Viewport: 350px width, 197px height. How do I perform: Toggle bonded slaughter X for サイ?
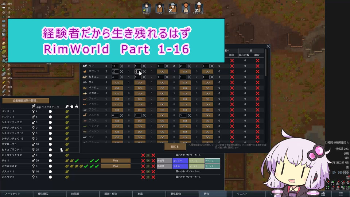click(257, 82)
